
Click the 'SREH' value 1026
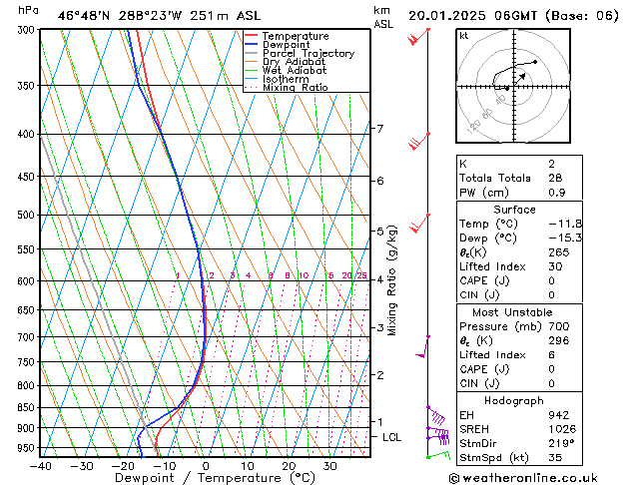562,429
